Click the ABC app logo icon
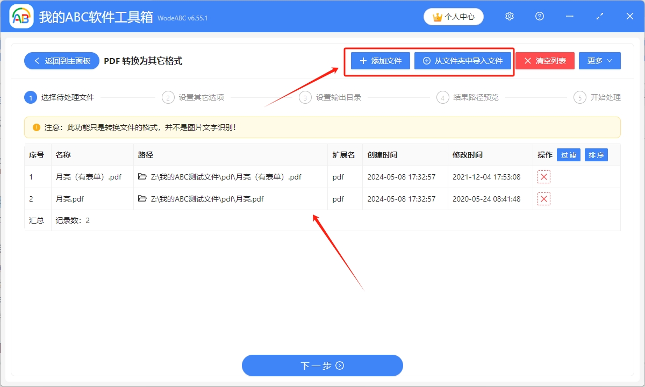 pyautogui.click(x=21, y=17)
